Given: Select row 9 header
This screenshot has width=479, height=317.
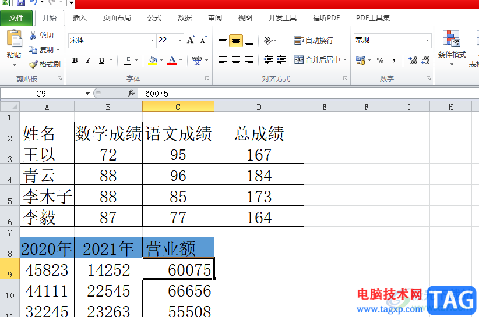Looking at the screenshot, I should (x=10, y=269).
